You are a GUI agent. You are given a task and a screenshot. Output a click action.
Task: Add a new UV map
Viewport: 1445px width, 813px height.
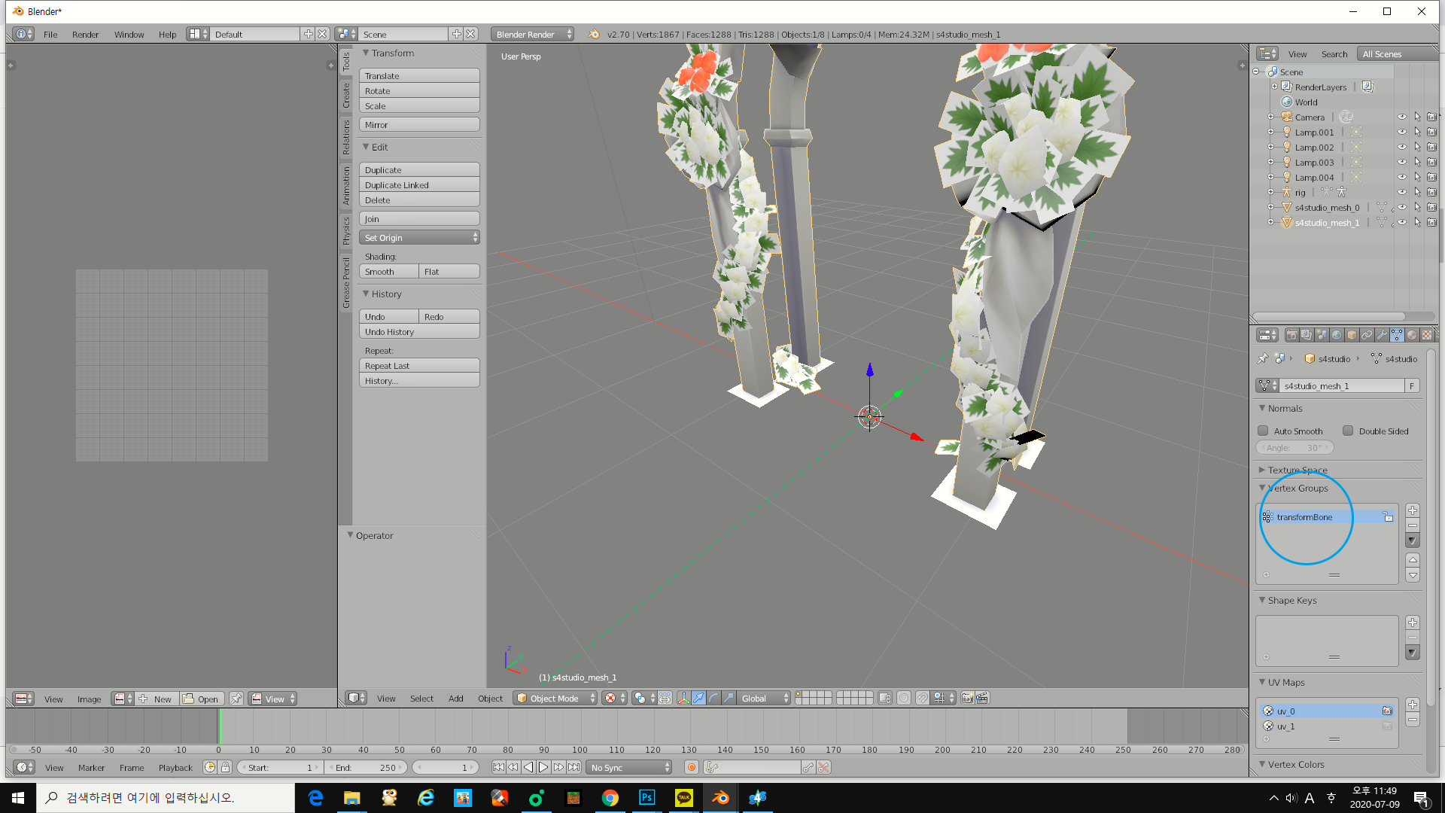tap(1413, 705)
